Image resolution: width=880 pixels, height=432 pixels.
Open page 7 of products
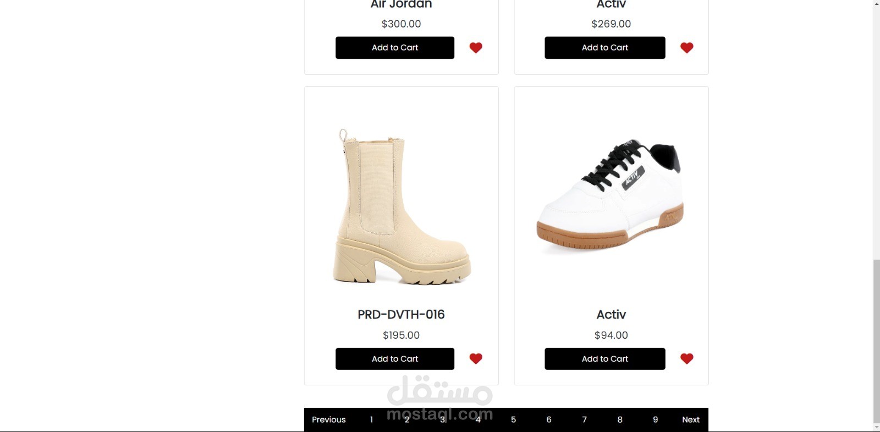click(x=584, y=420)
